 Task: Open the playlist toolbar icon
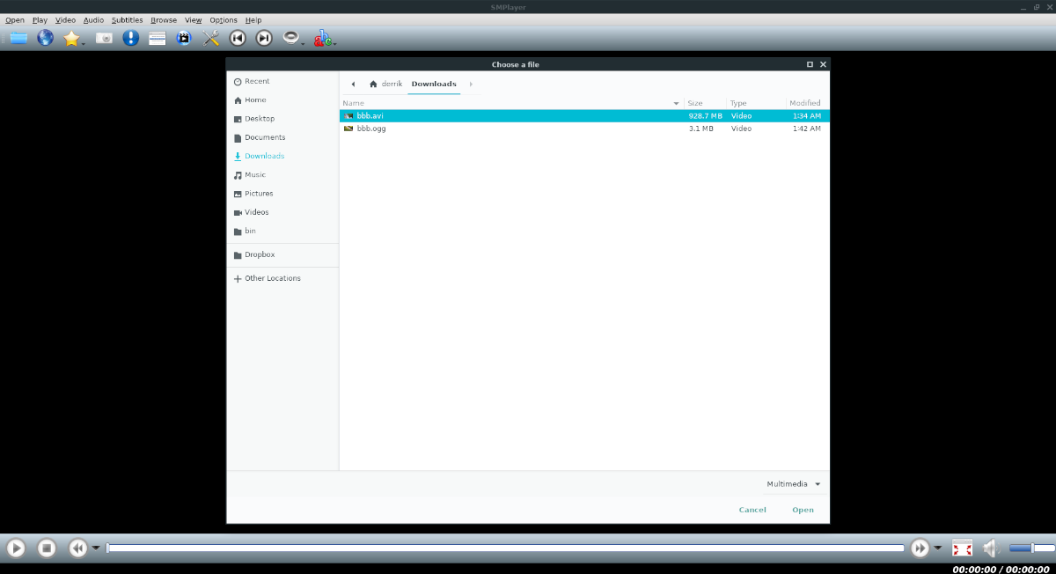157,38
